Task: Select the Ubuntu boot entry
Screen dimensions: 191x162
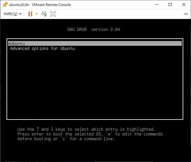Action: [95, 44]
